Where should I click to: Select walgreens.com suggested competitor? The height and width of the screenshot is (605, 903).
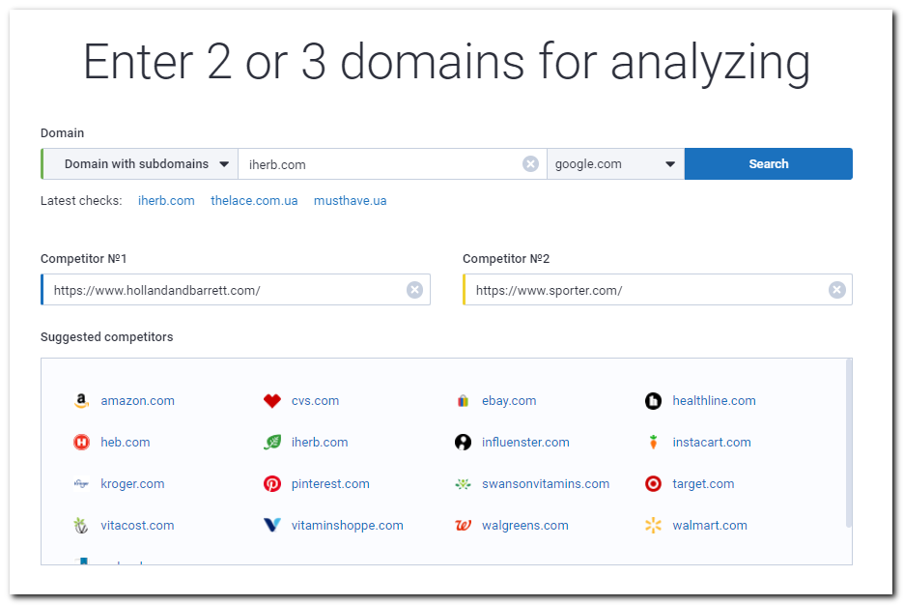[525, 525]
